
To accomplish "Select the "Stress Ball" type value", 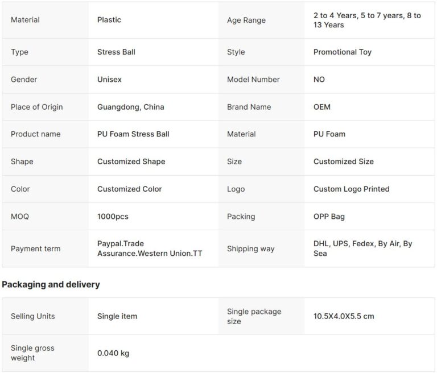I will (x=116, y=52).
